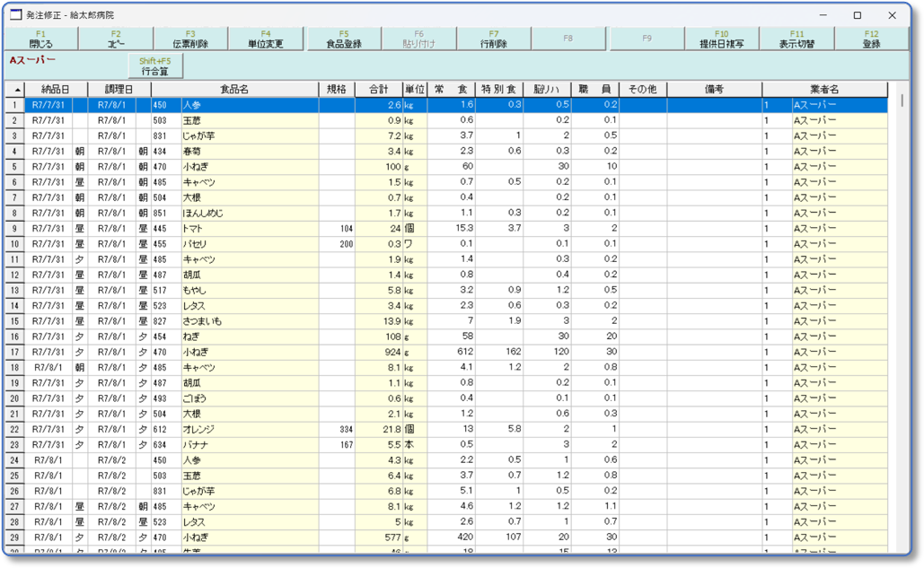Click the application icon in title bar

(15, 15)
